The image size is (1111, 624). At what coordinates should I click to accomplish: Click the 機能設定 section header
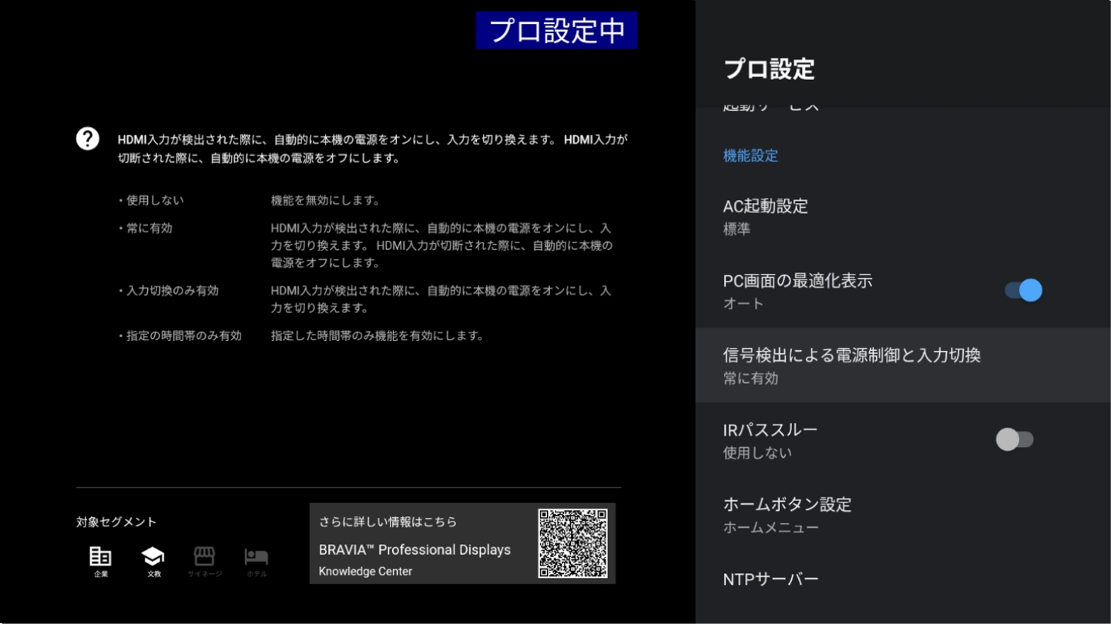click(750, 155)
